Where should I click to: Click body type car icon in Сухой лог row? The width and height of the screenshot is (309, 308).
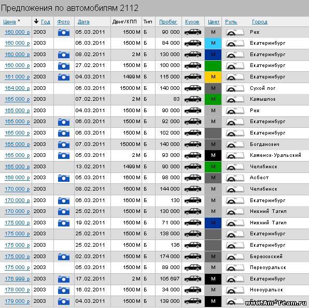[193, 88]
